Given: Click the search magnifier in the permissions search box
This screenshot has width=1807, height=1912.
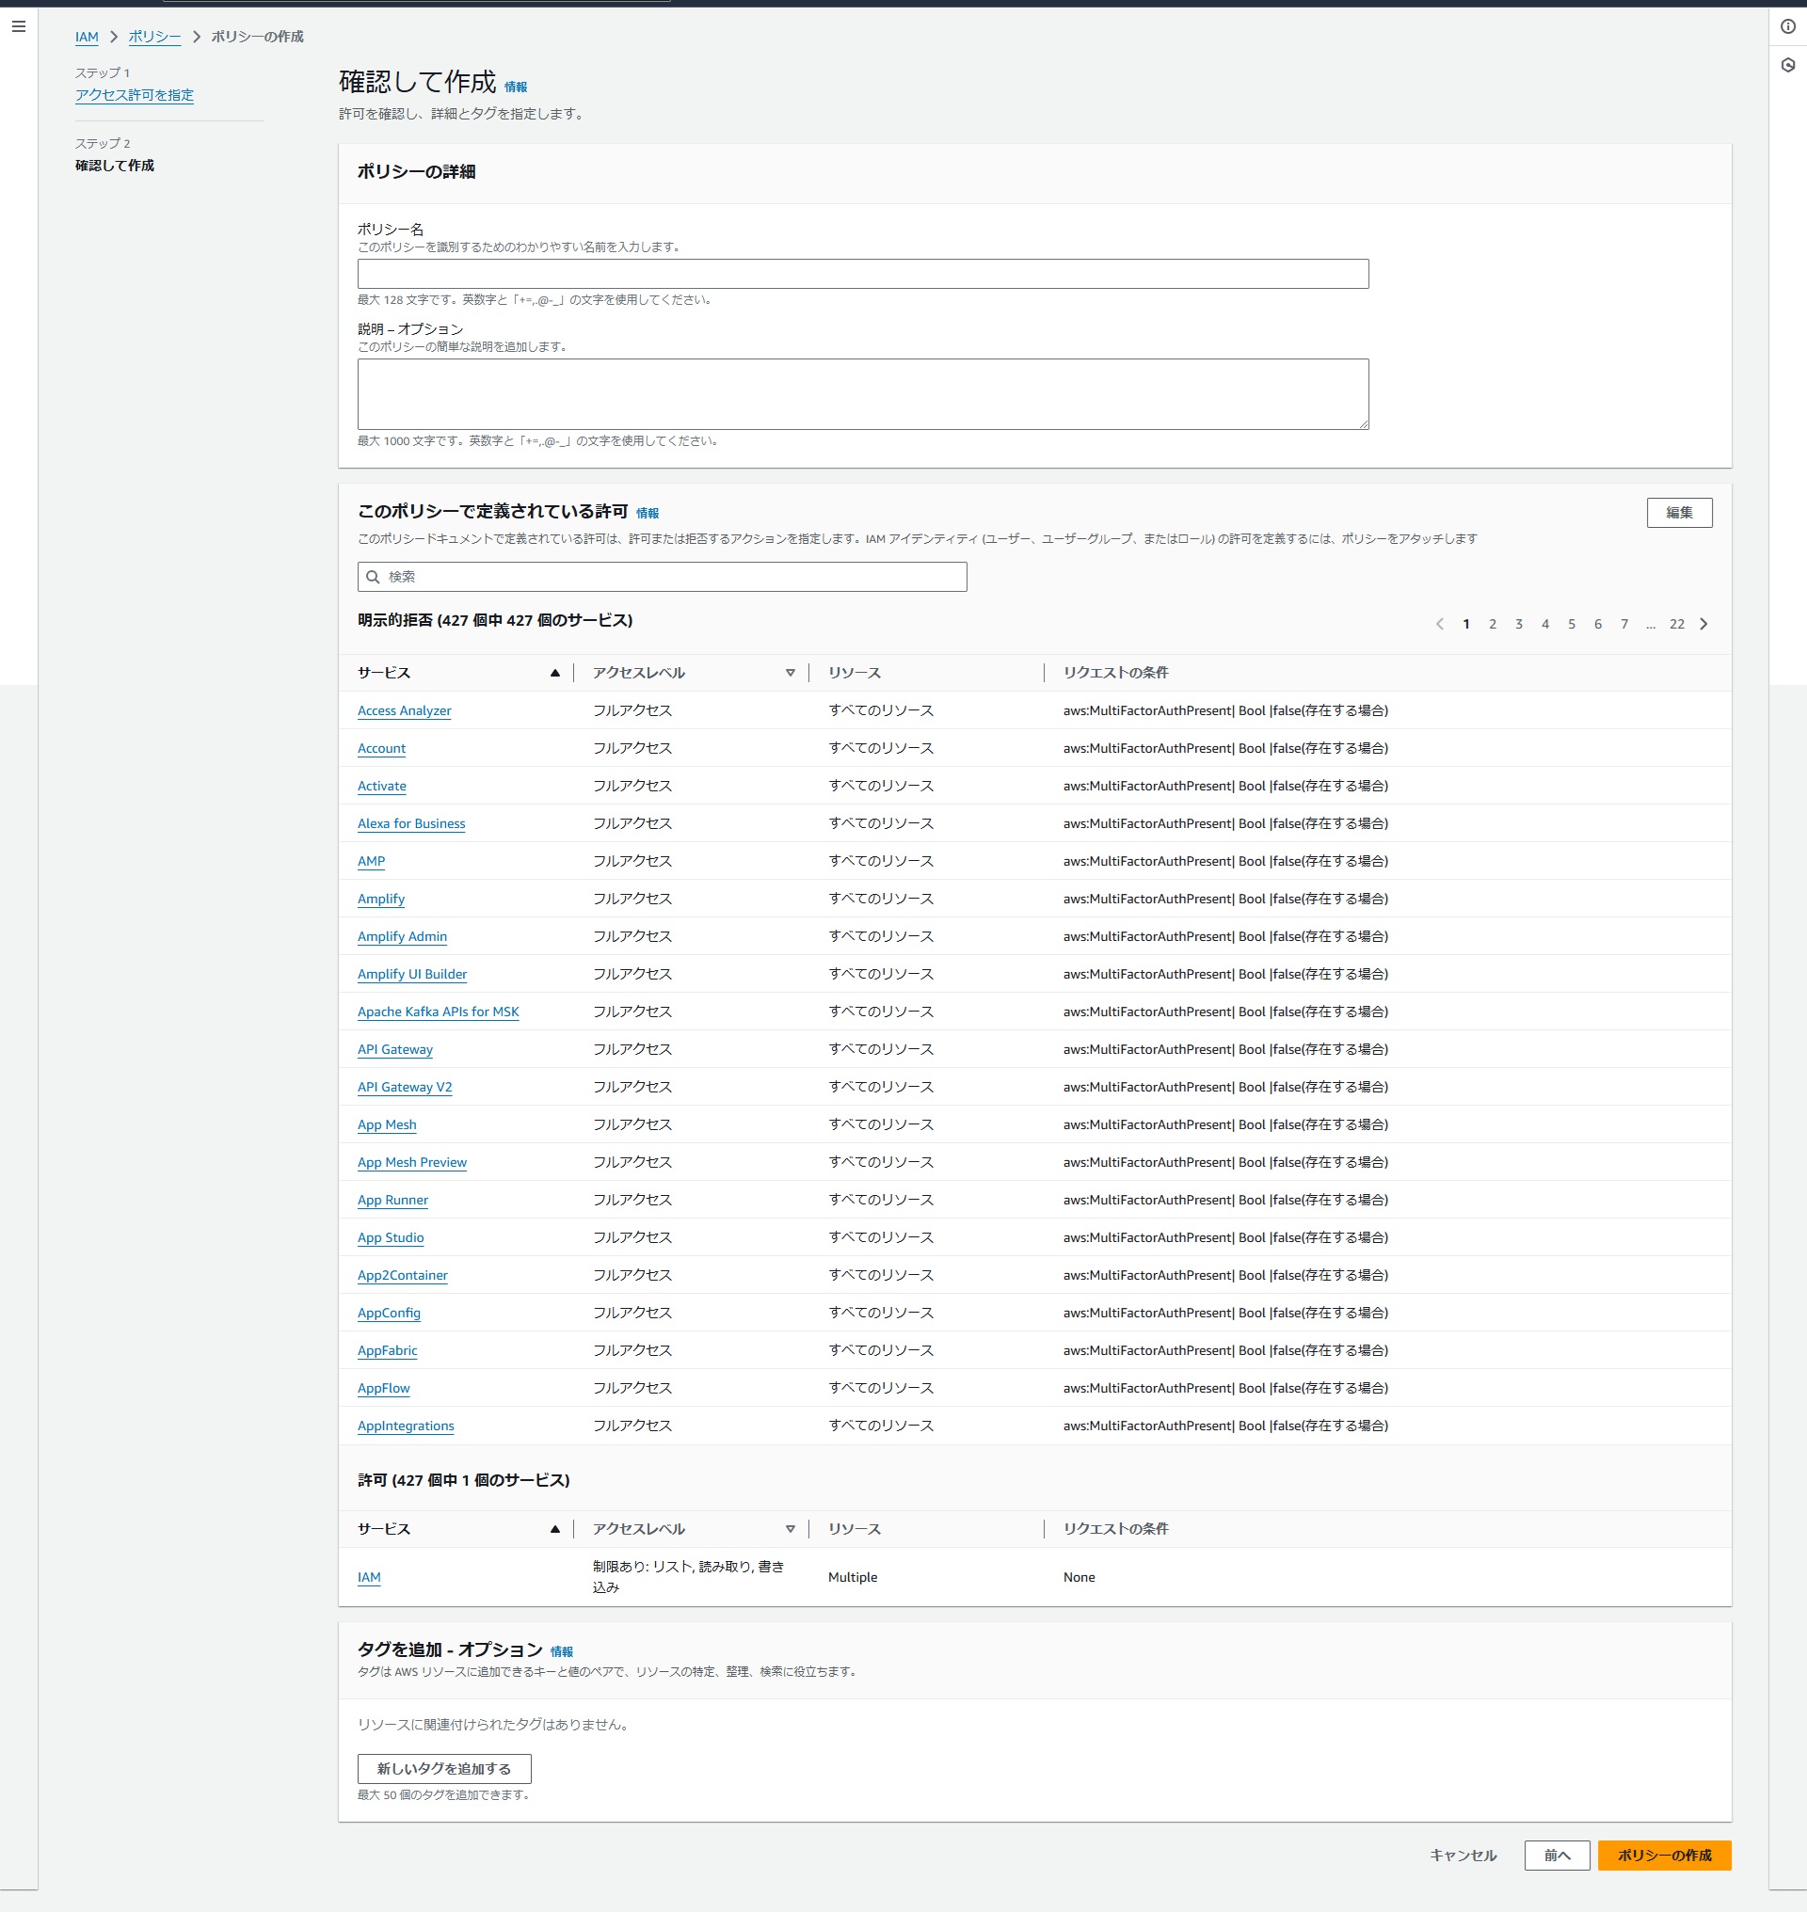Looking at the screenshot, I should 372,576.
